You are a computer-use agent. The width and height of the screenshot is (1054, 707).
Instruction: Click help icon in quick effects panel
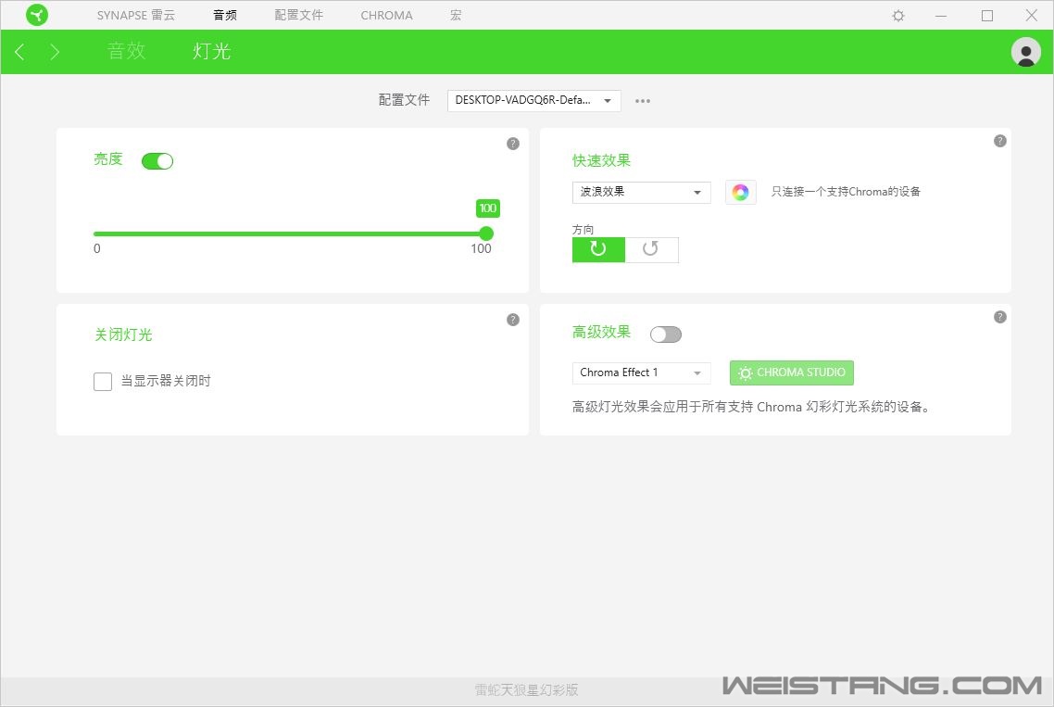click(1000, 141)
